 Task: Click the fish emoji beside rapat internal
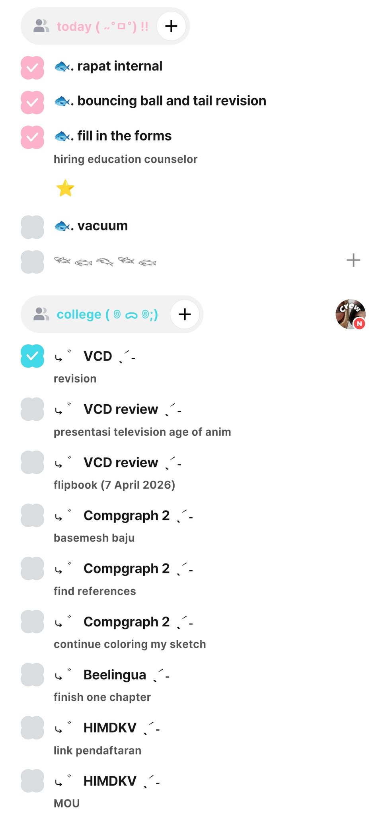coord(62,66)
